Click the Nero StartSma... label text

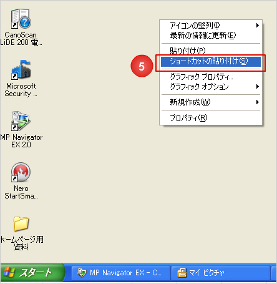click(x=21, y=192)
